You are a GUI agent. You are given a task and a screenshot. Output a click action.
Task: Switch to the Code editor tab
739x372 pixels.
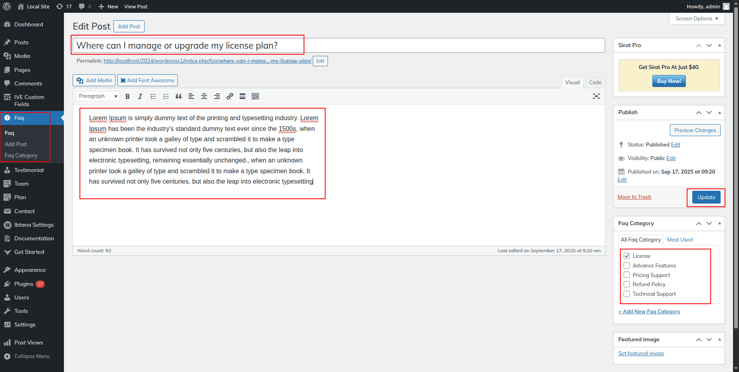(595, 82)
